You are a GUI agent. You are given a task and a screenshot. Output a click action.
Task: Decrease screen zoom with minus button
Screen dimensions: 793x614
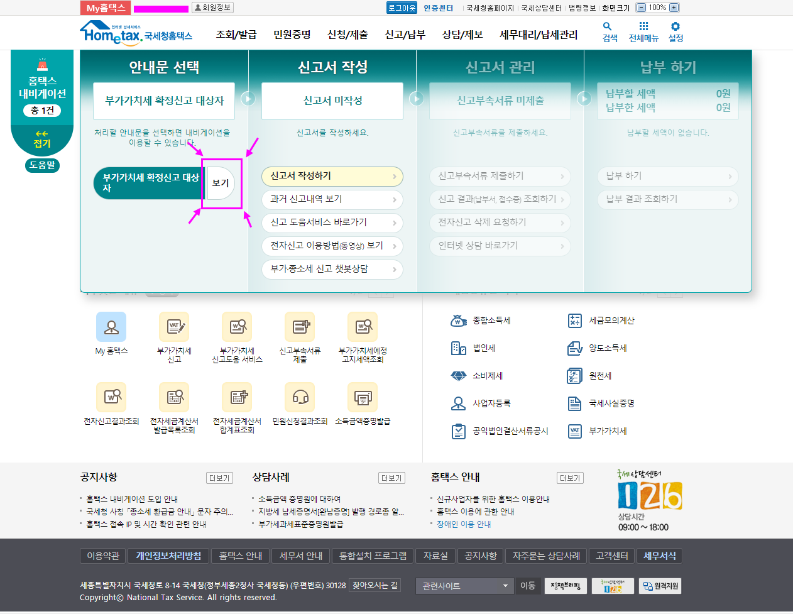pyautogui.click(x=641, y=8)
